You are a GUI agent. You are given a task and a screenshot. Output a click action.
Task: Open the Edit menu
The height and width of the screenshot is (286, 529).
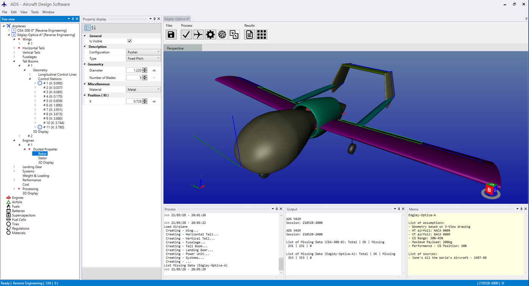click(x=14, y=12)
